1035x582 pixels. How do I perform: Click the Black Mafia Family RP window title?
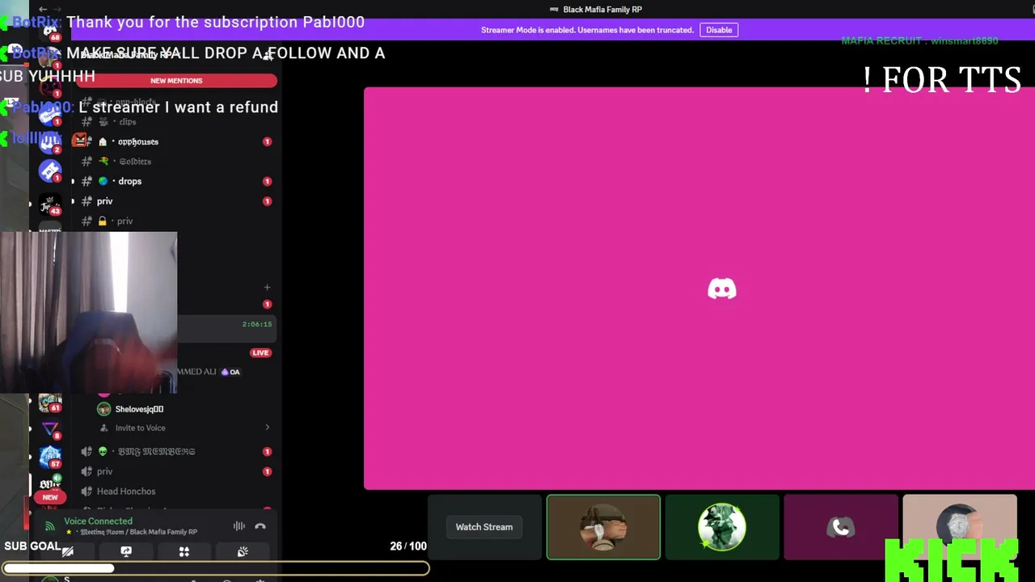pos(602,10)
